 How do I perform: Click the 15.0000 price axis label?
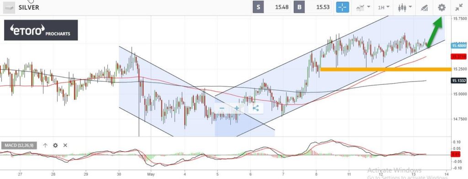[460, 94]
